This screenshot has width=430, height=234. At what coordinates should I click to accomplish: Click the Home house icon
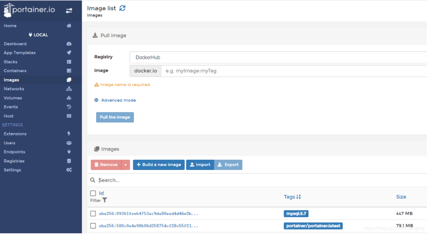(69, 26)
